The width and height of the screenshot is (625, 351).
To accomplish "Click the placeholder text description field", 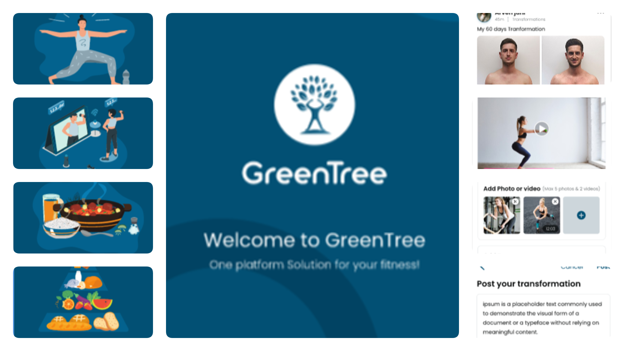I will tap(543, 316).
